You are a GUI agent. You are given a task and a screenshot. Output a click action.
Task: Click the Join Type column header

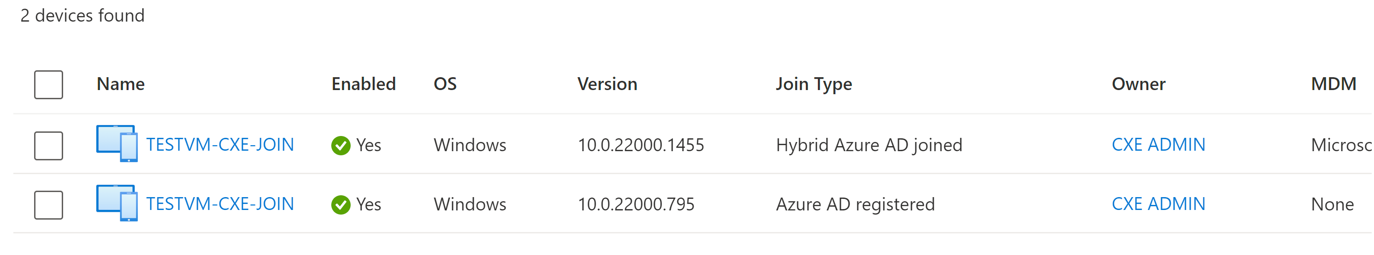pyautogui.click(x=814, y=84)
